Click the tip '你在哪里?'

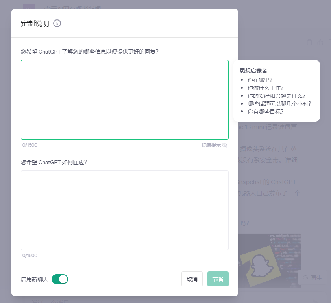260,80
